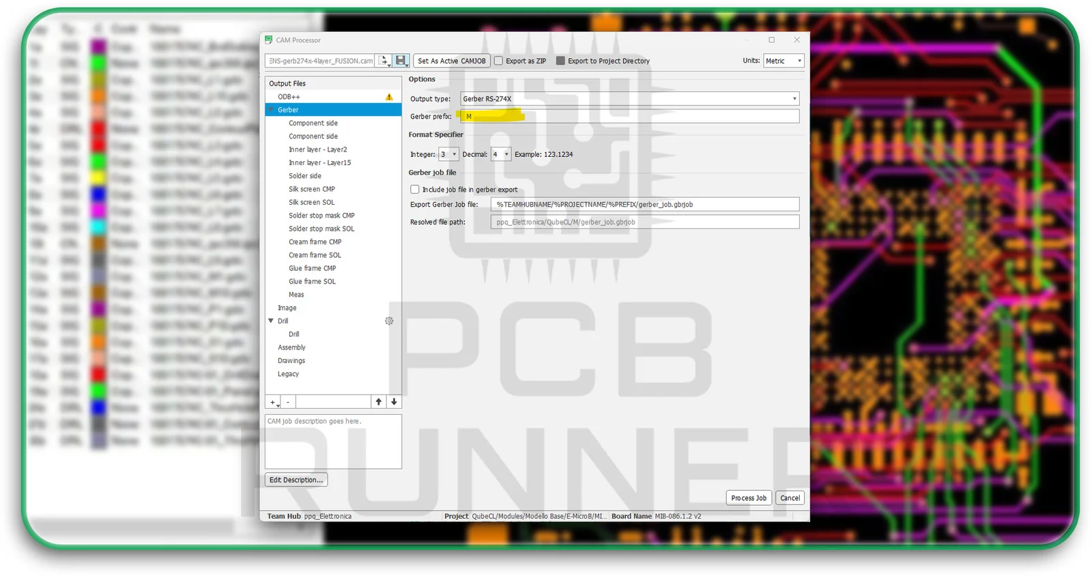The image size is (1092, 576).
Task: Select Silk screen CMP
Action: click(312, 189)
